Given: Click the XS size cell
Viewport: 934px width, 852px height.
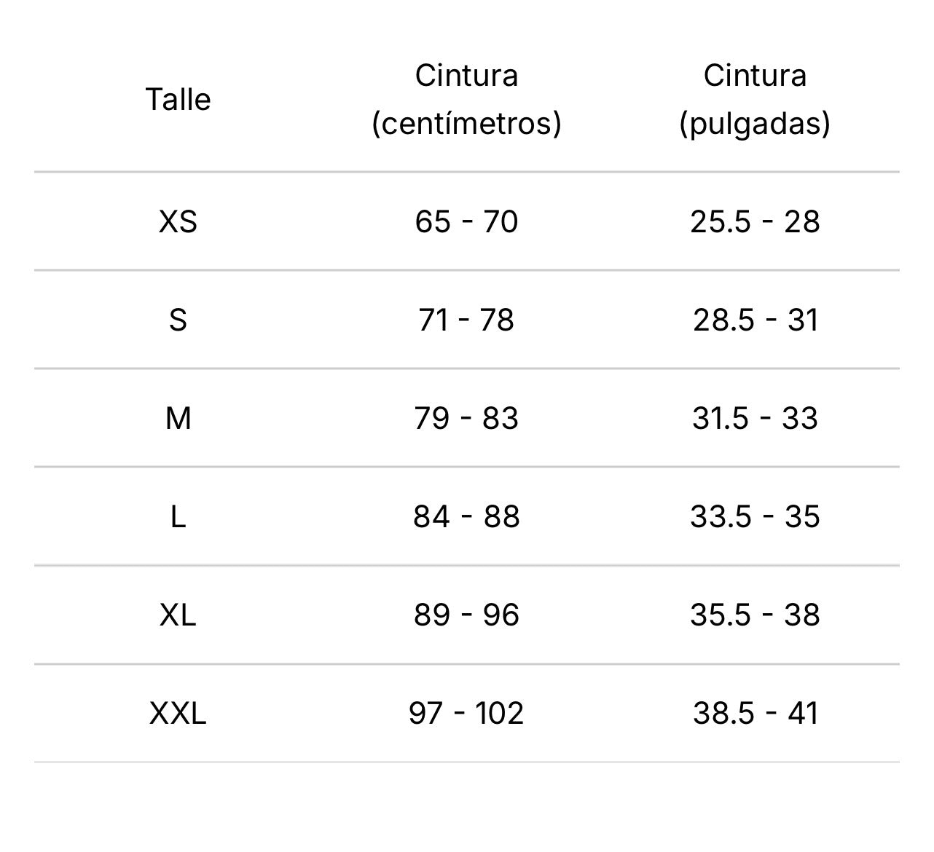Looking at the screenshot, I should coord(178,221).
